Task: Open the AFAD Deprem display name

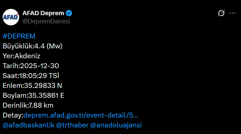Action: pyautogui.click(x=43, y=13)
